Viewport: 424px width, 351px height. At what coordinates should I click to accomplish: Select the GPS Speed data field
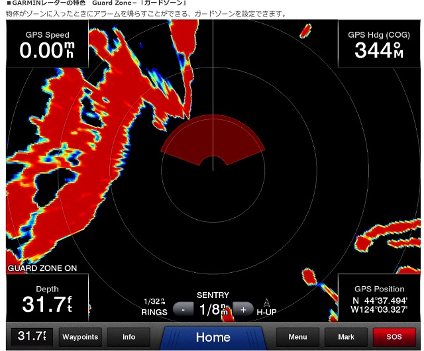click(47, 45)
